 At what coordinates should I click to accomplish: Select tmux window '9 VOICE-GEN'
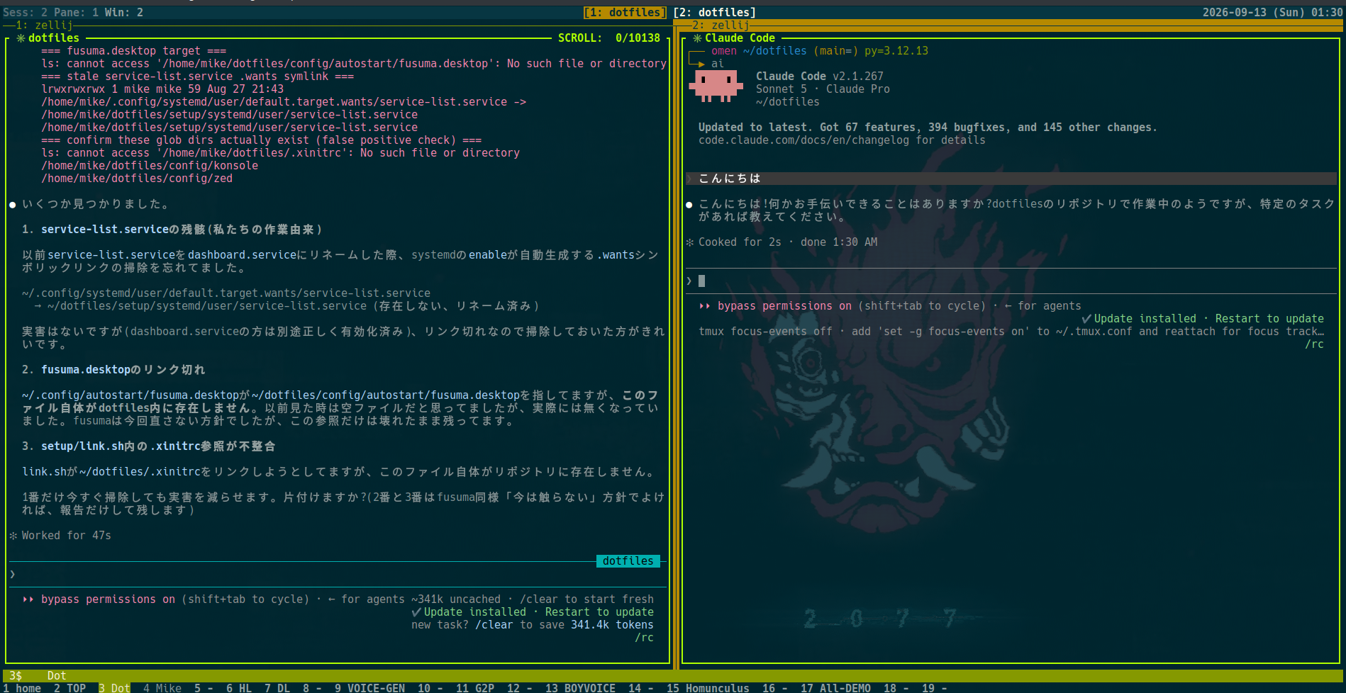pos(369,688)
